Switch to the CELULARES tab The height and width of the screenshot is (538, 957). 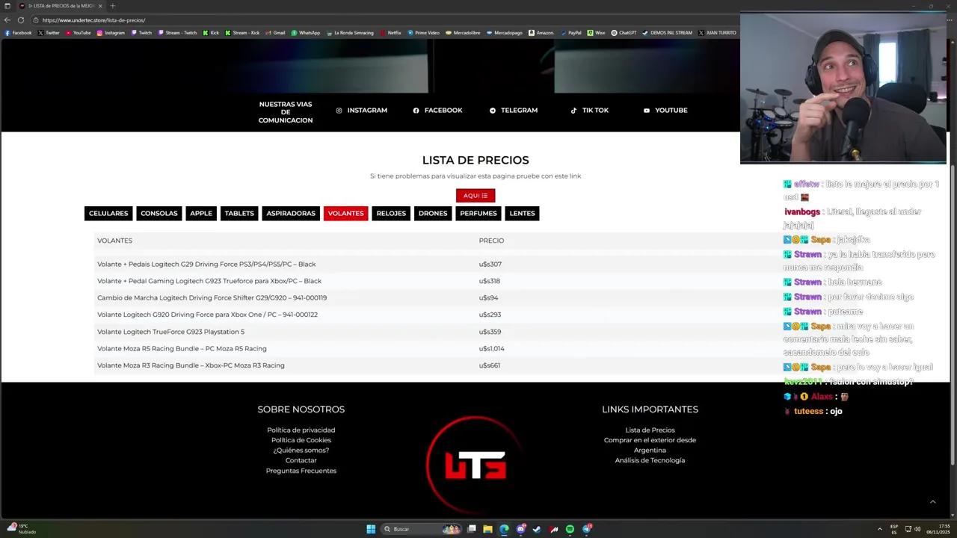[108, 214]
